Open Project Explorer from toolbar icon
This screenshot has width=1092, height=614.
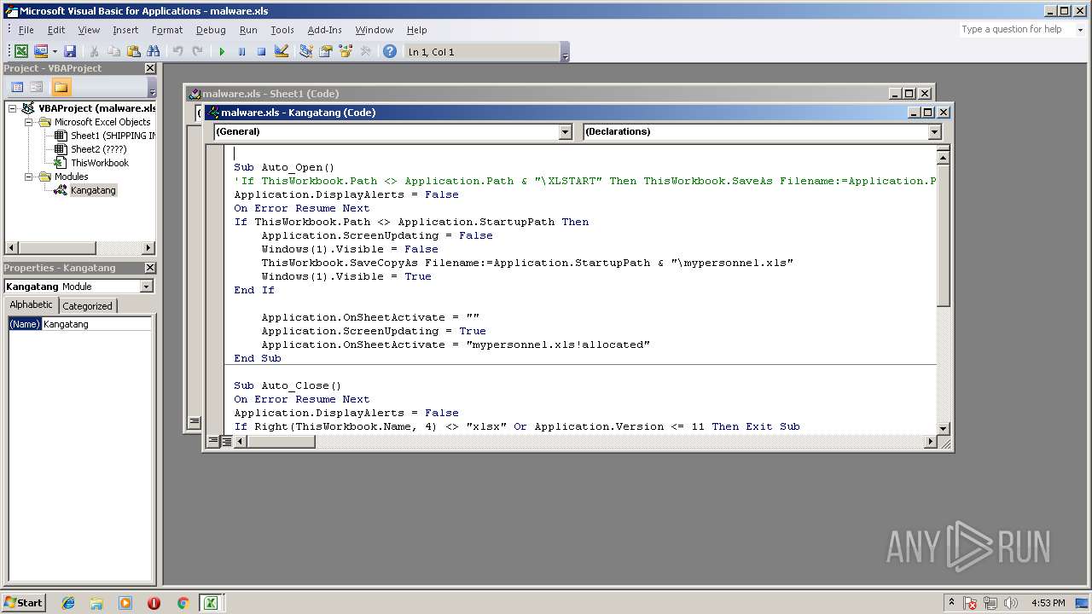(x=305, y=52)
